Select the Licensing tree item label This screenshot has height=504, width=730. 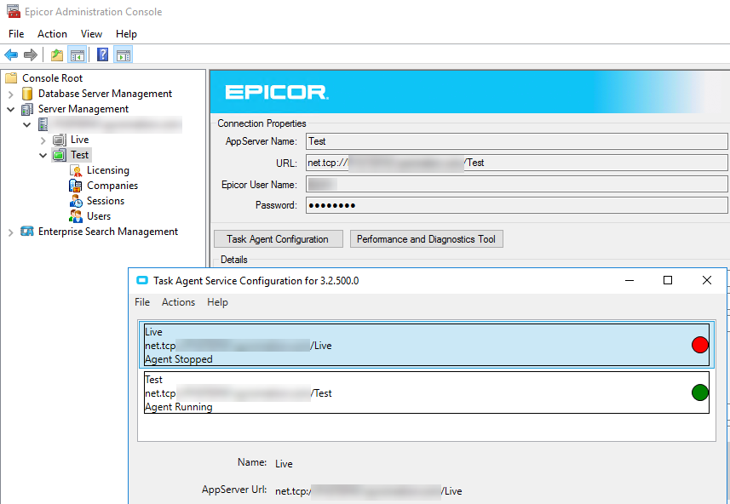pyautogui.click(x=108, y=170)
